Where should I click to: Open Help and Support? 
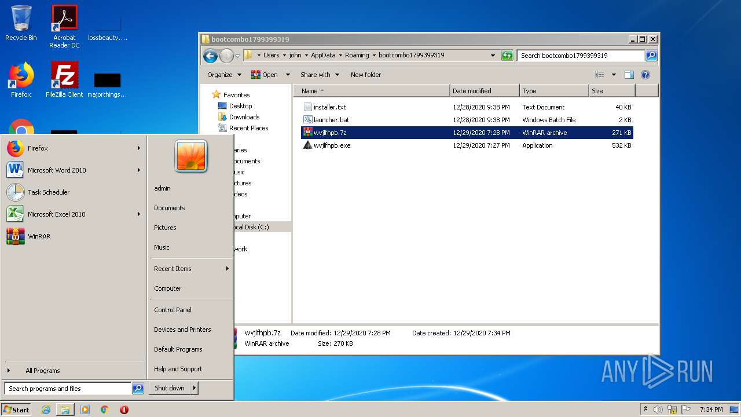point(178,369)
